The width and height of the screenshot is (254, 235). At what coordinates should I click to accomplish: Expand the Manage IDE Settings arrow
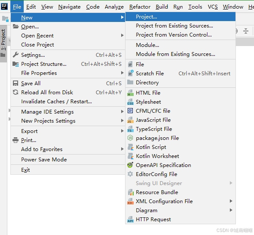click(122, 111)
